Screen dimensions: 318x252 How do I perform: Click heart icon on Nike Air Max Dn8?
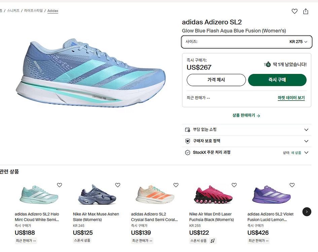tap(234, 185)
